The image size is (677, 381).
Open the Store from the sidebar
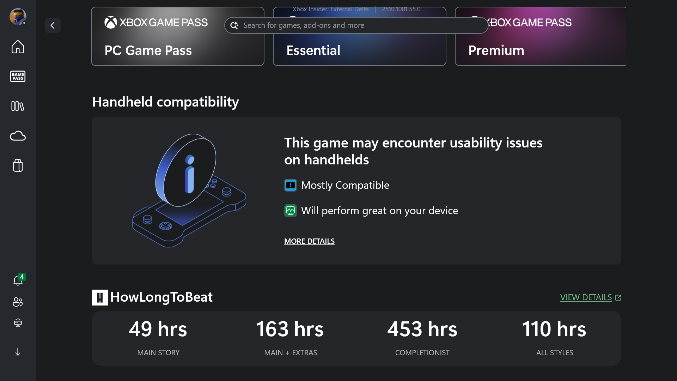[x=17, y=165]
